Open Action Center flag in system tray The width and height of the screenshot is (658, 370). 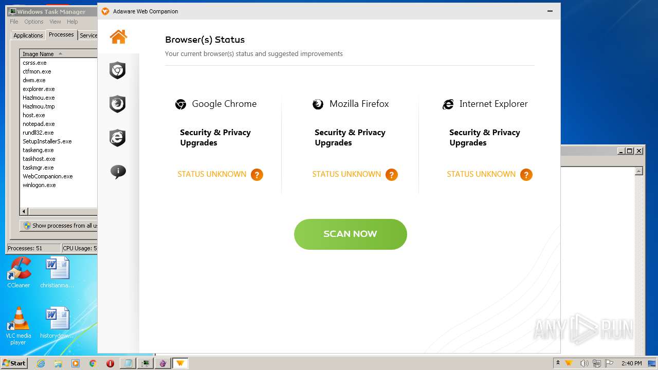tap(609, 363)
